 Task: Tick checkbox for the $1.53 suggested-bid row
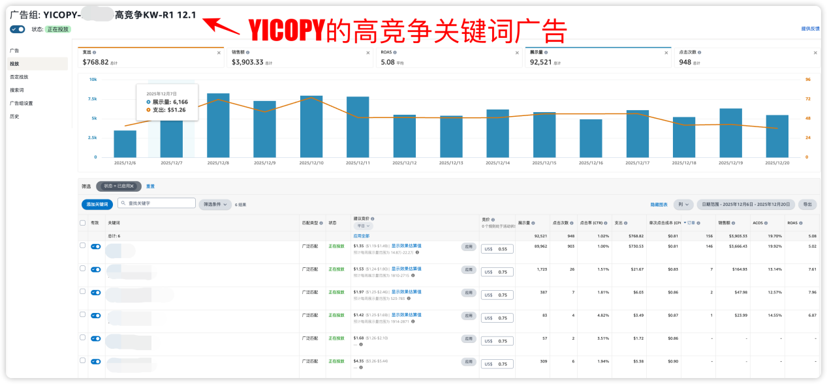point(82,269)
